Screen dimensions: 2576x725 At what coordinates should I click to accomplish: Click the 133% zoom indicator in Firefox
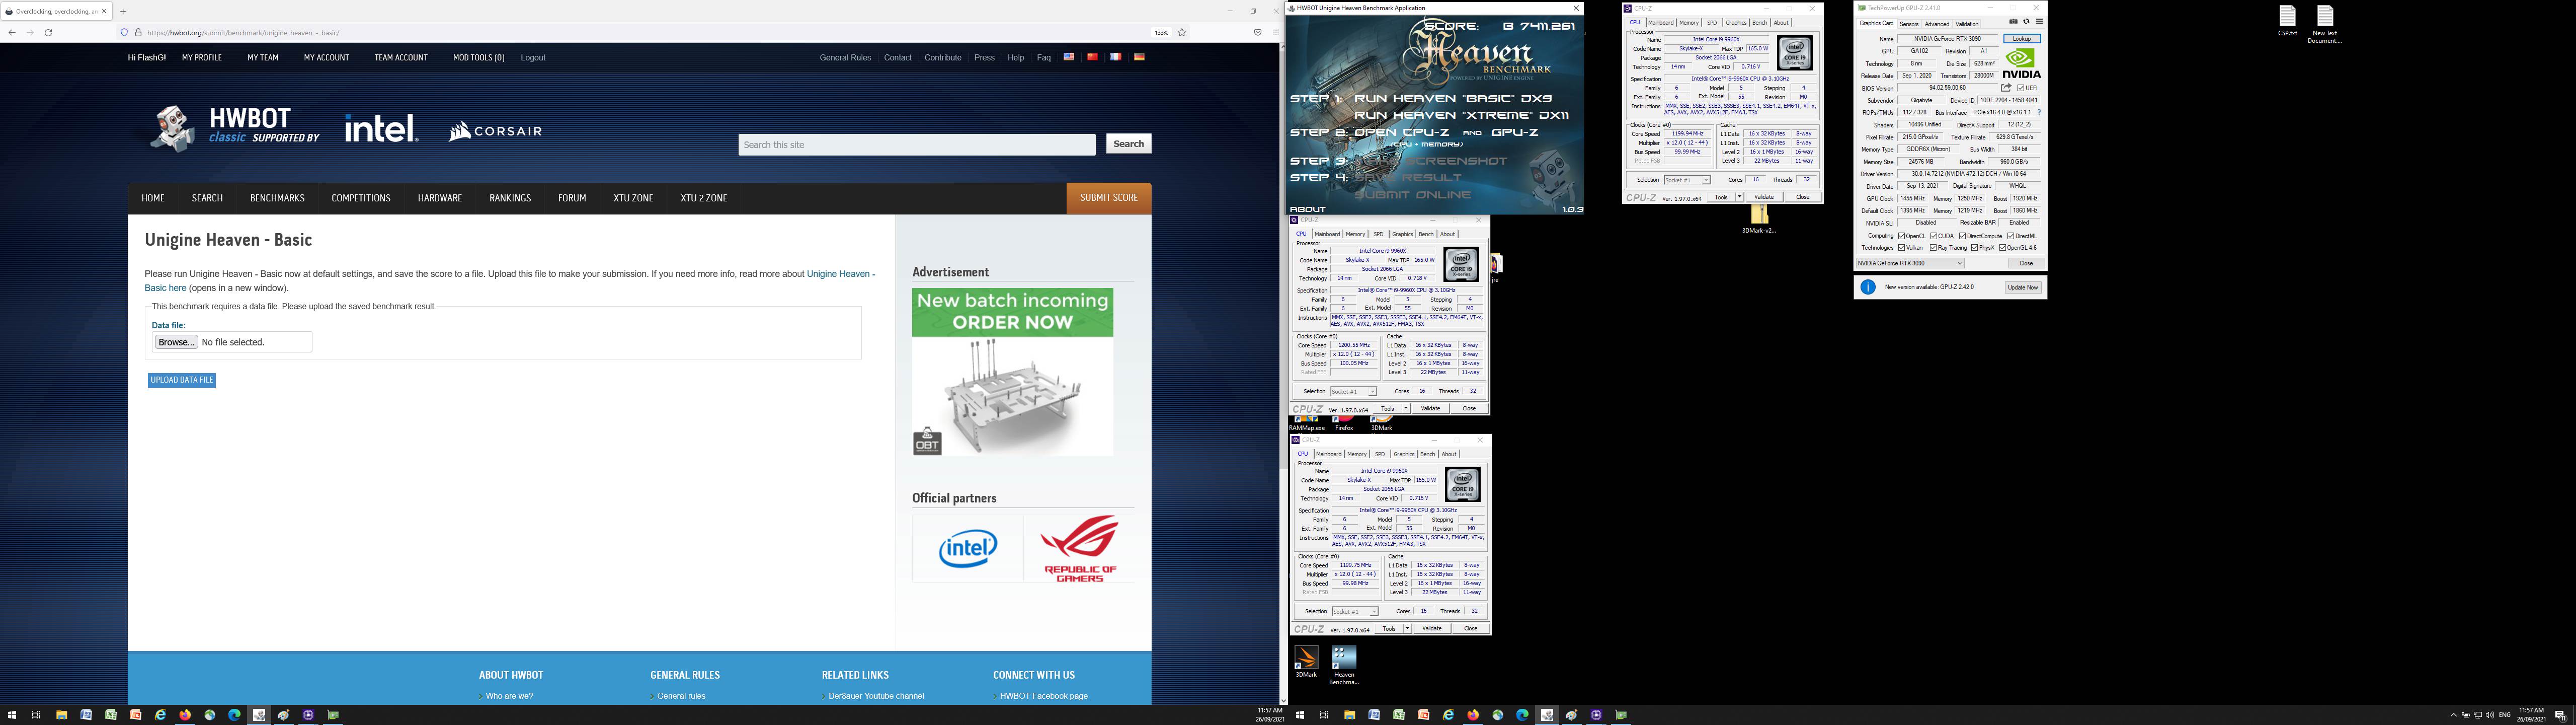point(1161,32)
